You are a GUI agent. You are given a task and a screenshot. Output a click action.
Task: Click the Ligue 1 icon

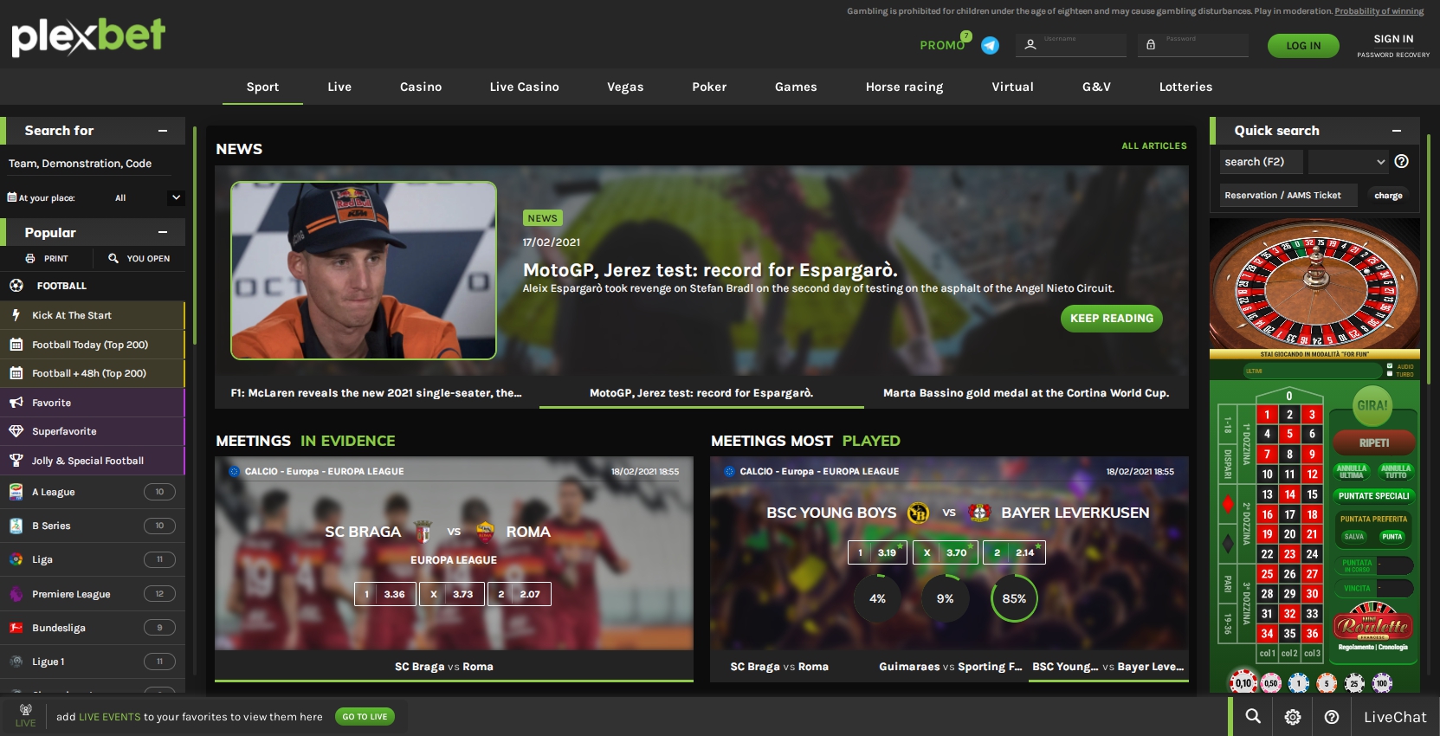16,662
